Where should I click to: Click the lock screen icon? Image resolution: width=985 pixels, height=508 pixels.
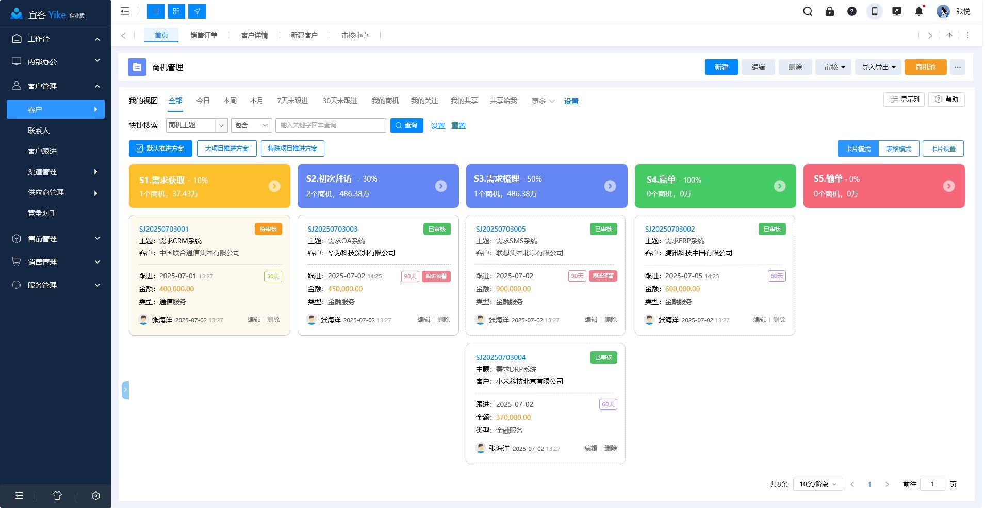(830, 11)
